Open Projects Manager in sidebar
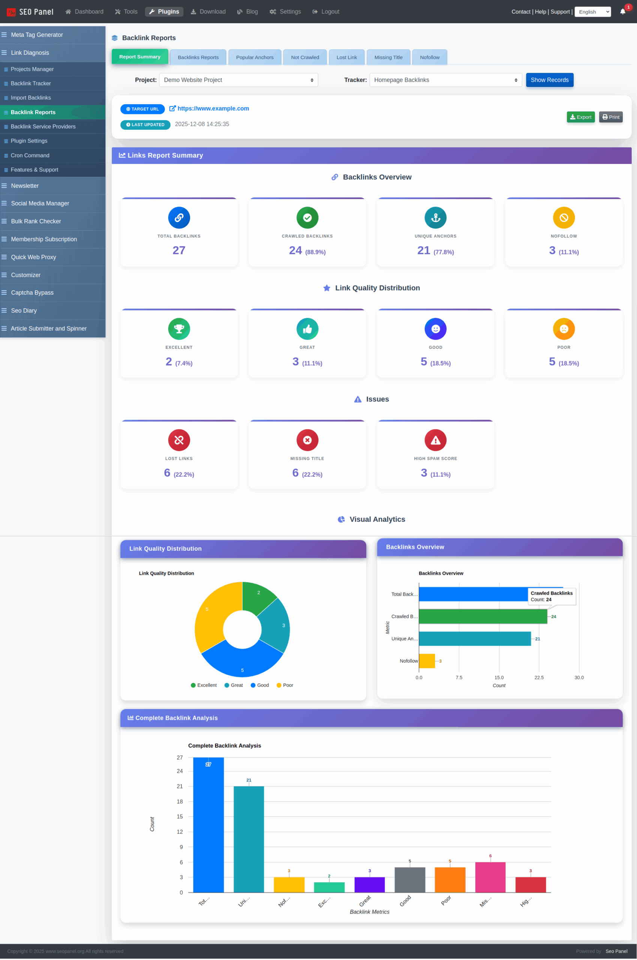The width and height of the screenshot is (637, 960). (53, 69)
